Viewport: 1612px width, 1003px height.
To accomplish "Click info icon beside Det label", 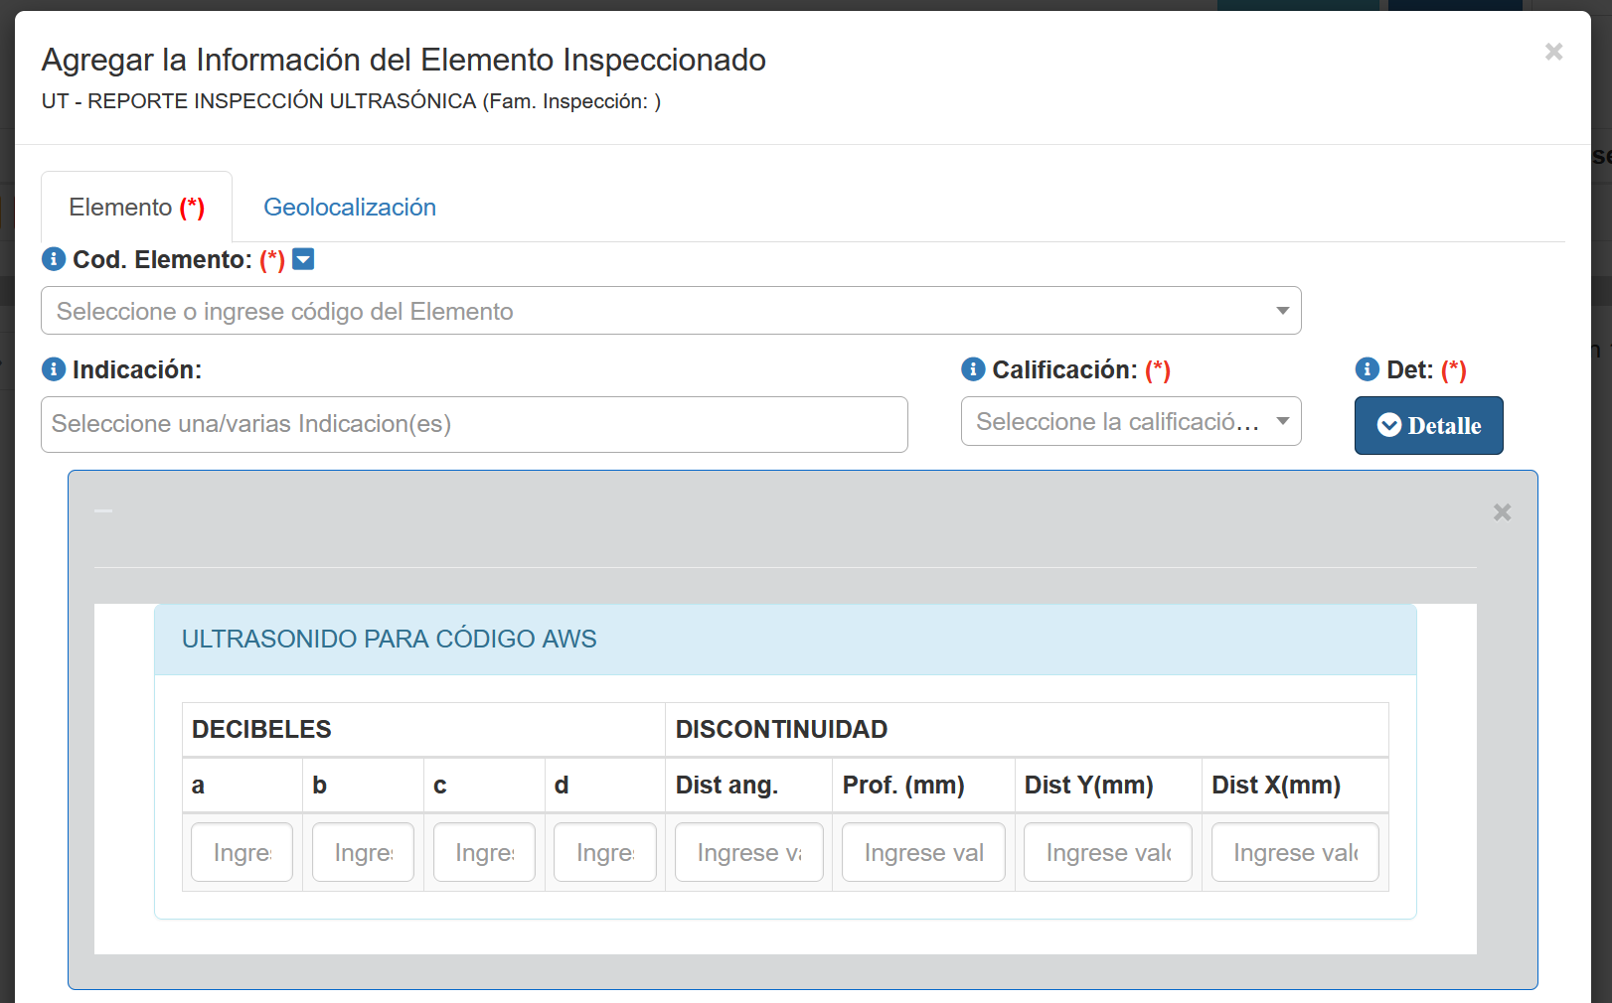I will coord(1368,369).
